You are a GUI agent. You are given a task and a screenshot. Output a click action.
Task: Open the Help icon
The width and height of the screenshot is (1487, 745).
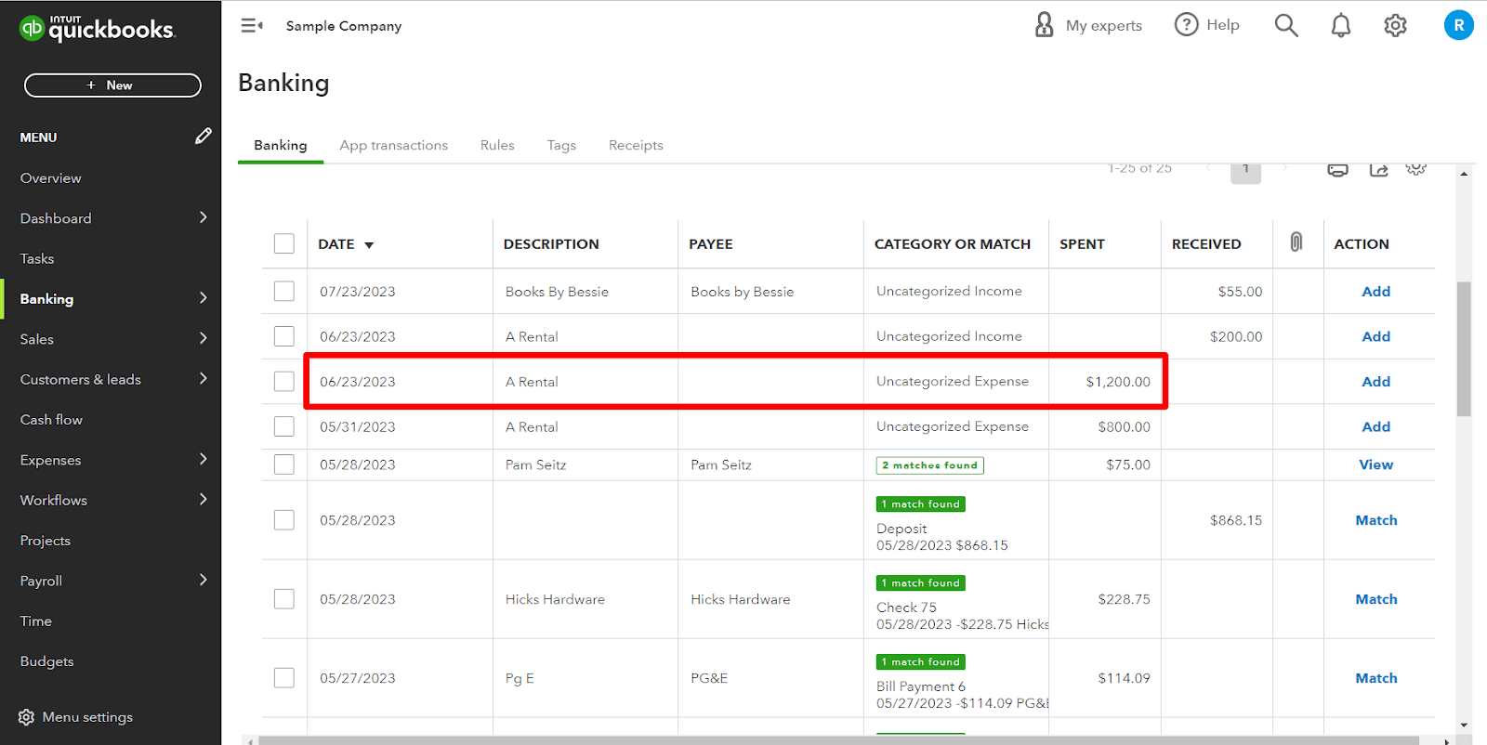click(1186, 25)
